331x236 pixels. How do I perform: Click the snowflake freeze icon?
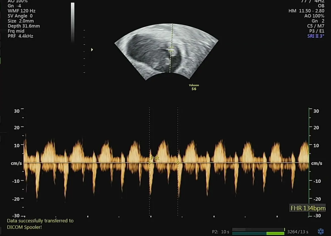point(321,231)
